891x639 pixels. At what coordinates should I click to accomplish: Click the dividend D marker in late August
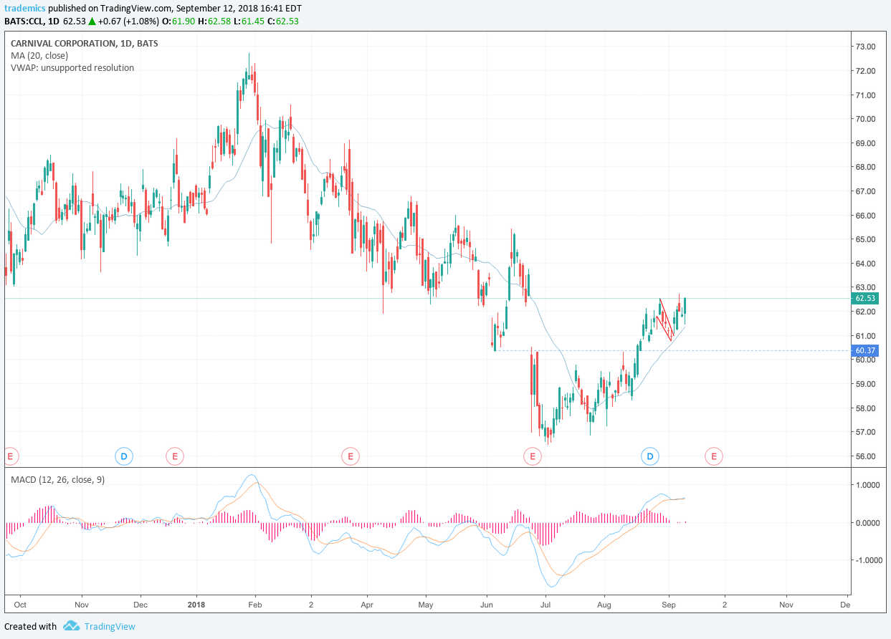[x=650, y=456]
